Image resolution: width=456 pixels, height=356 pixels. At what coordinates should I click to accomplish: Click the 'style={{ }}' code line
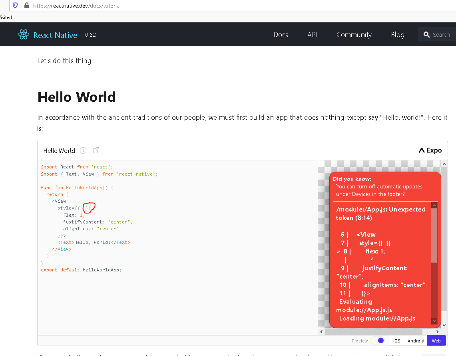point(74,208)
